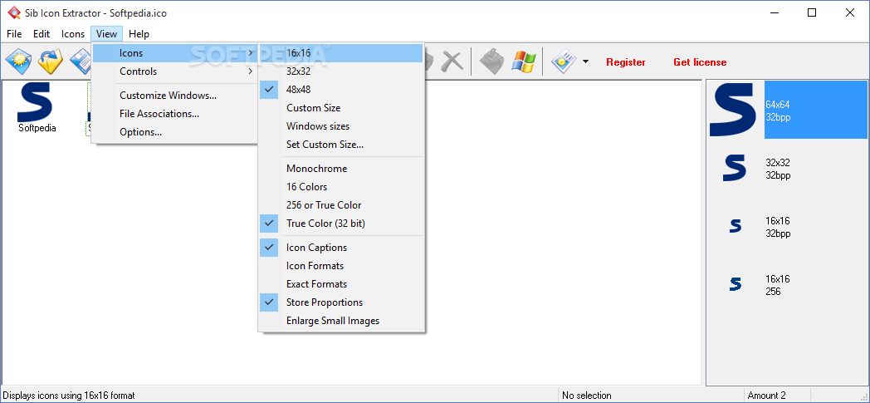Select the 64x64 32bpp icon format
The height and width of the screenshot is (403, 870).
click(788, 110)
